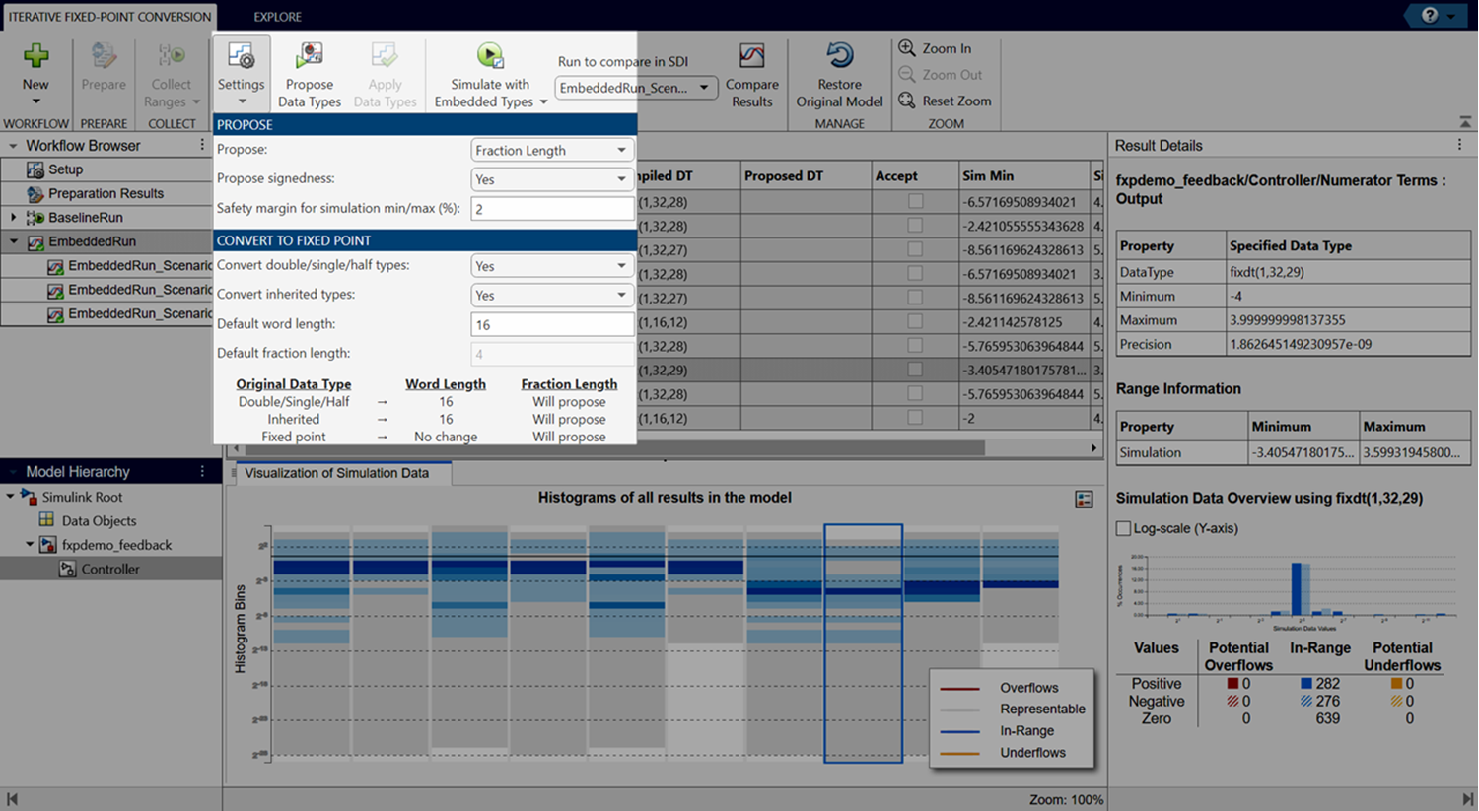Collapse the EmbeddedRun tree node
The image size is (1479, 811).
coord(14,241)
